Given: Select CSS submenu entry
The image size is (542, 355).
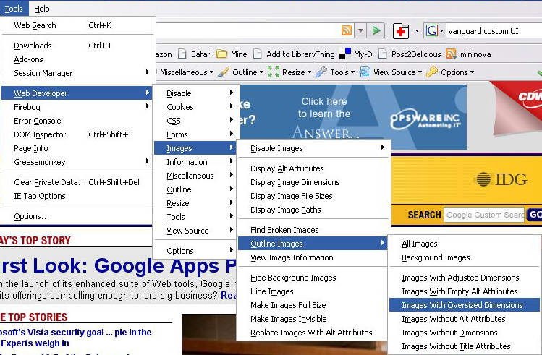Looking at the screenshot, I should pyautogui.click(x=195, y=121).
